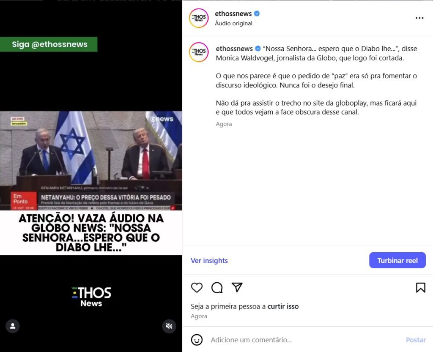The image size is (433, 352).
Task: Like the reel with the heart icon
Action: click(197, 287)
